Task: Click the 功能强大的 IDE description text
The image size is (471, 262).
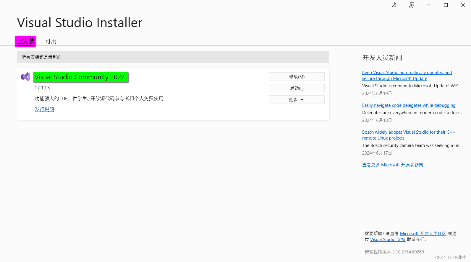Action: coord(99,99)
